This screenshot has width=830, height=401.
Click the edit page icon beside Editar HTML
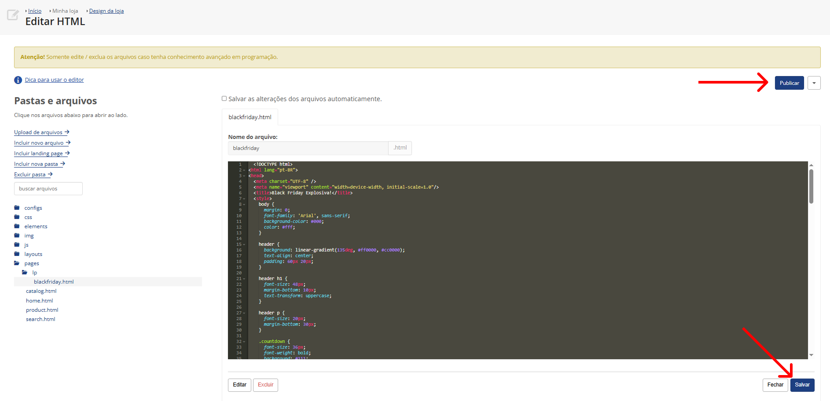click(x=13, y=15)
